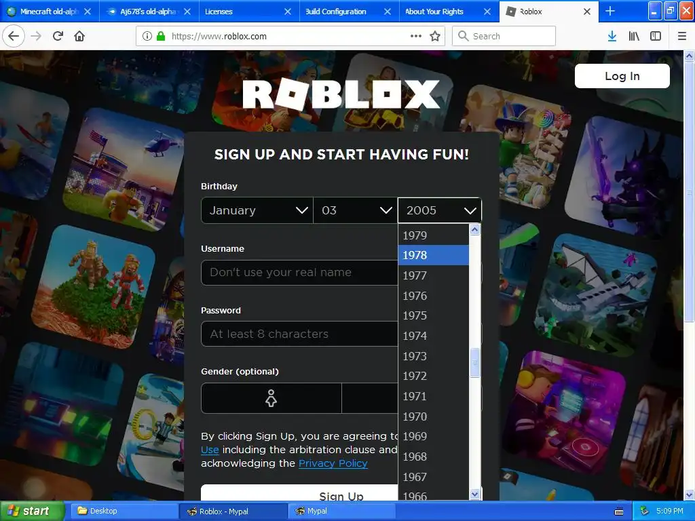This screenshot has width=695, height=521.
Task: Click the tray icon beside the clock
Action: [x=644, y=511]
